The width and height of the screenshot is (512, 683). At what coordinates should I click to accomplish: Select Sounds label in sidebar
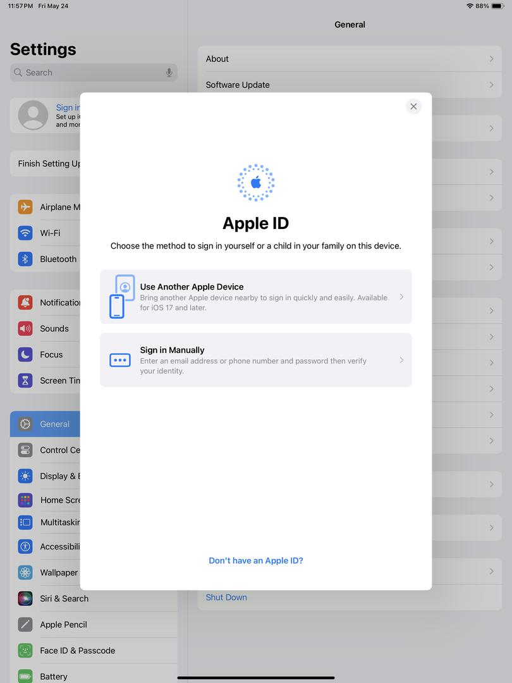click(x=54, y=328)
